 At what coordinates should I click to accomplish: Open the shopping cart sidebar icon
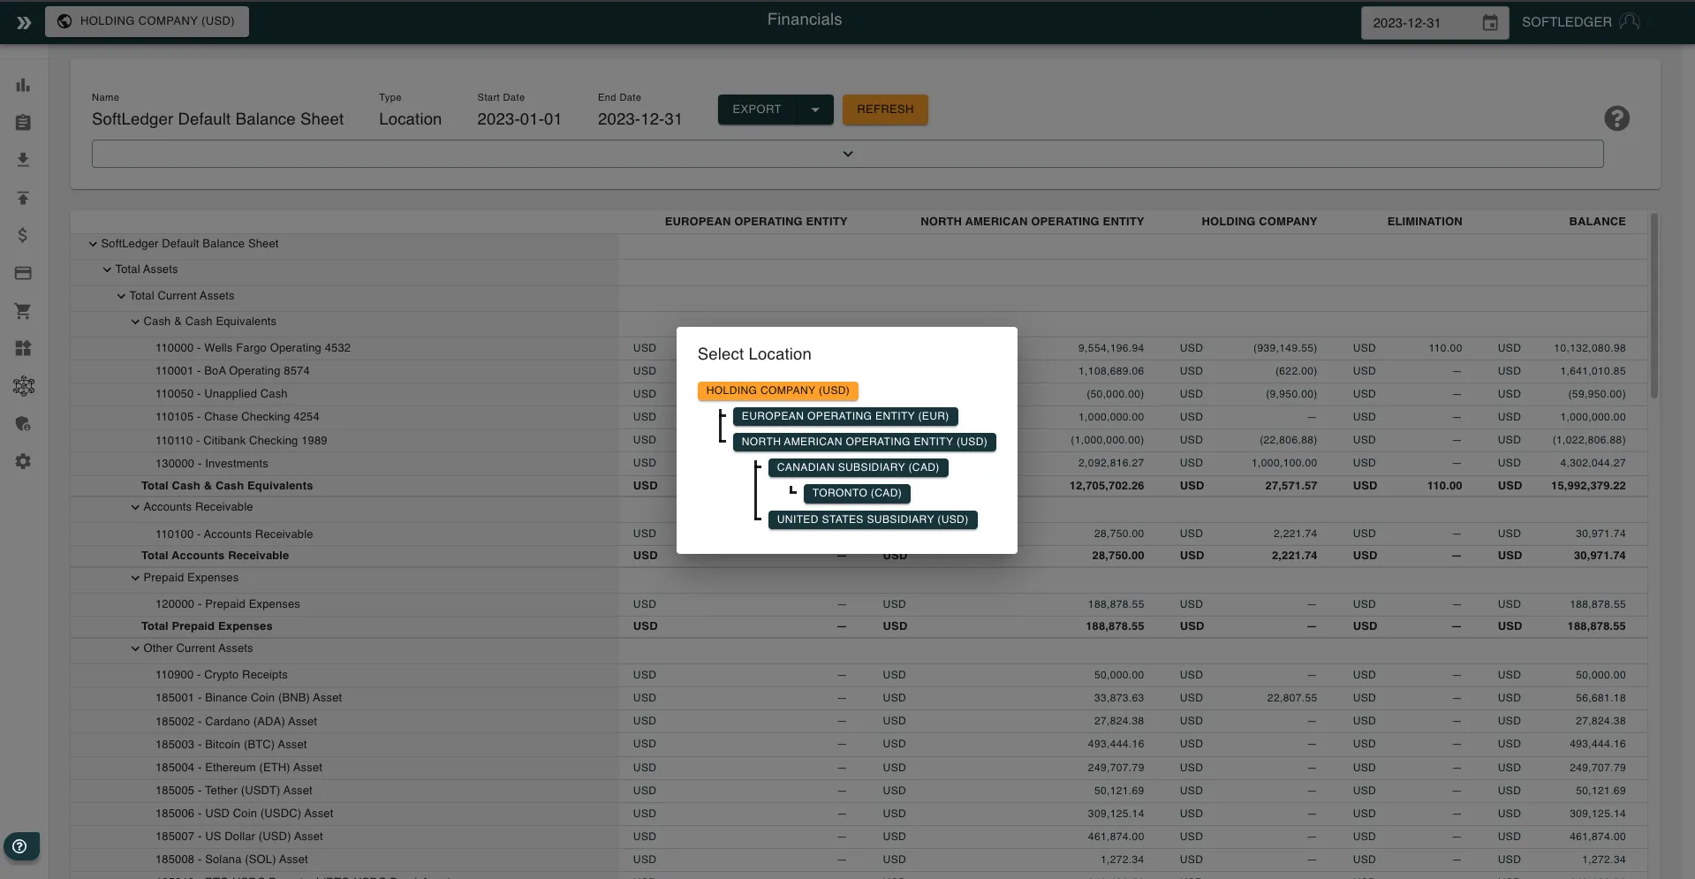[23, 311]
